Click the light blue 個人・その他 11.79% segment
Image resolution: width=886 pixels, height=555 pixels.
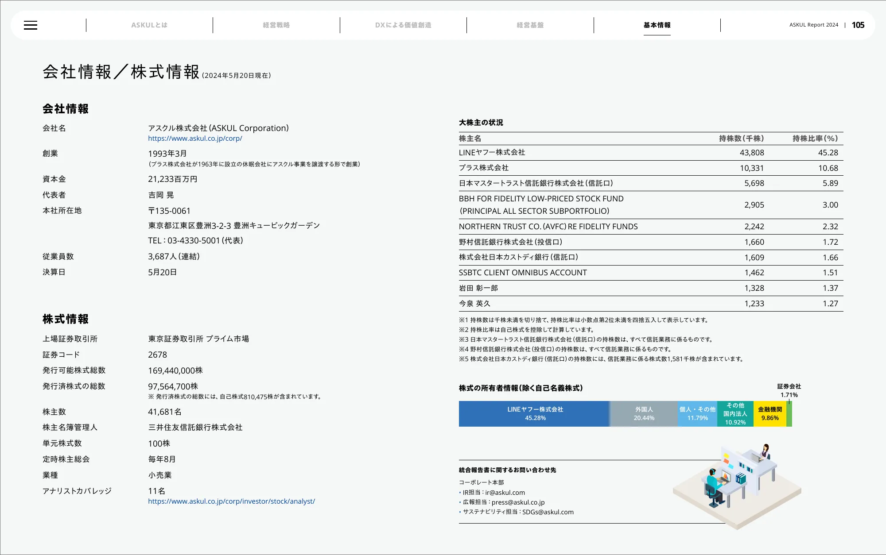tap(697, 414)
